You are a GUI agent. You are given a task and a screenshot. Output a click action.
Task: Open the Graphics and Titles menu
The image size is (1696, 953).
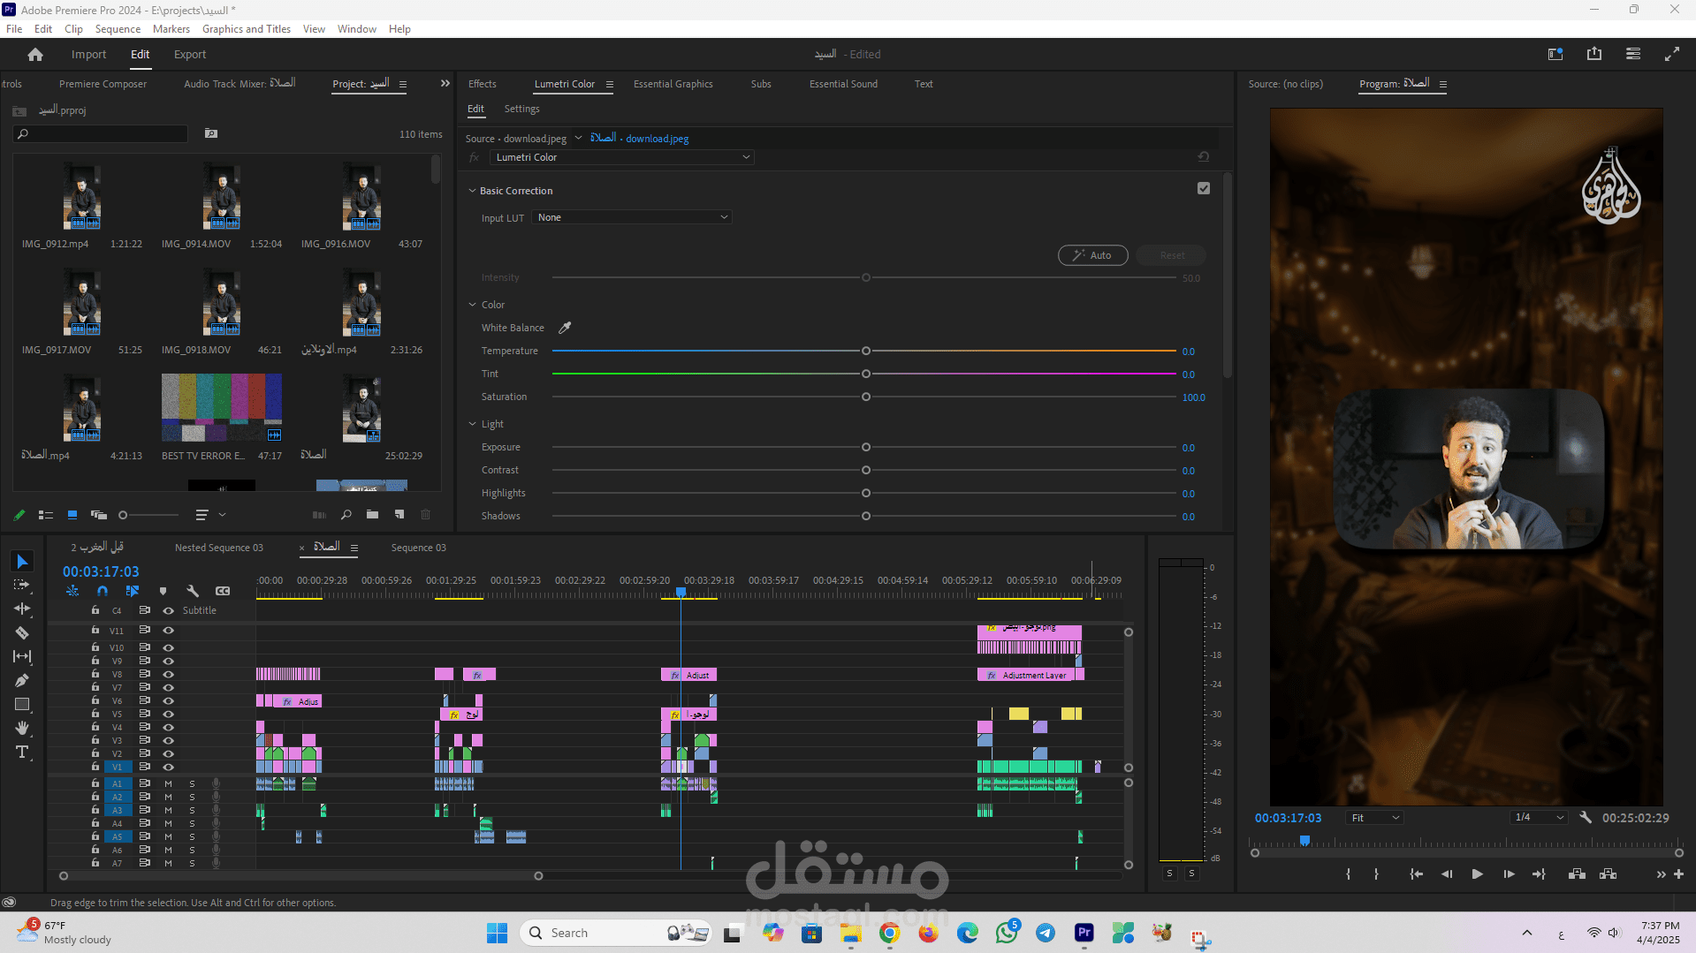pyautogui.click(x=247, y=29)
